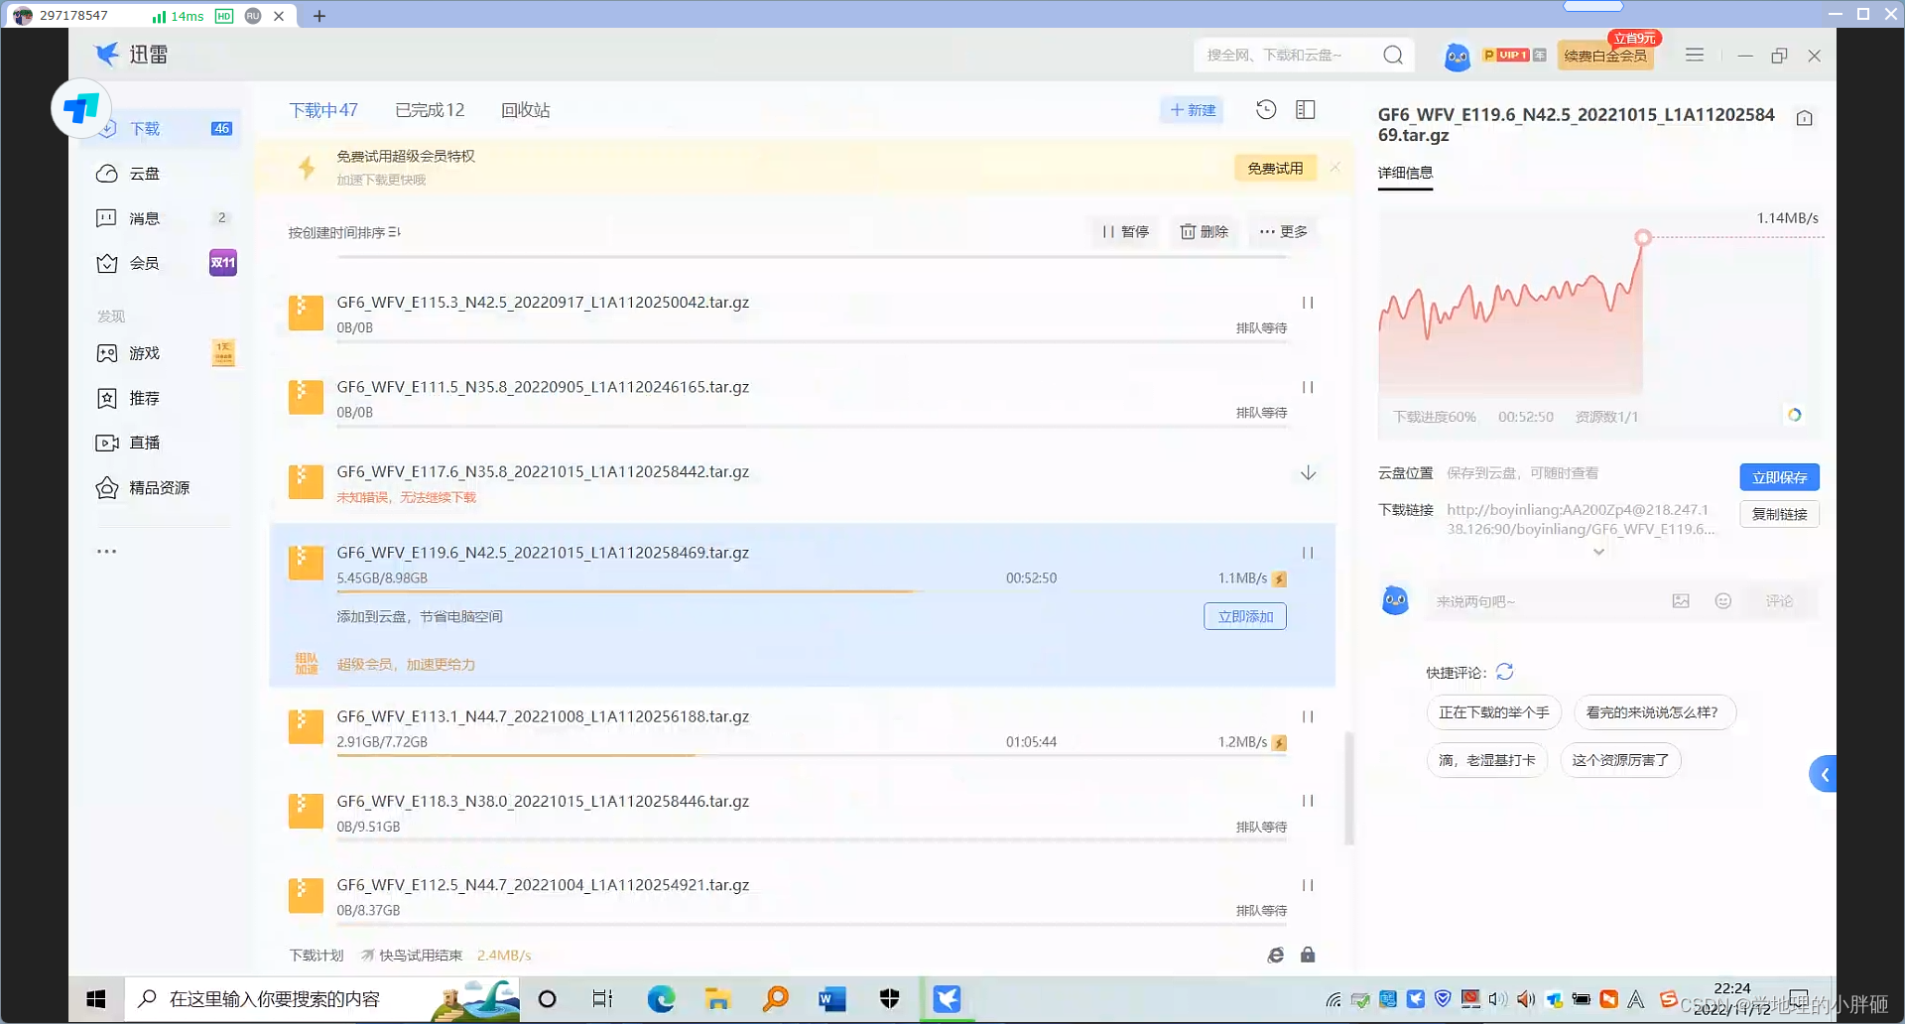The height and width of the screenshot is (1024, 1905).
Task: Select GF6_WFV_E115.3_N42.5 file folder icon
Action: (306, 313)
